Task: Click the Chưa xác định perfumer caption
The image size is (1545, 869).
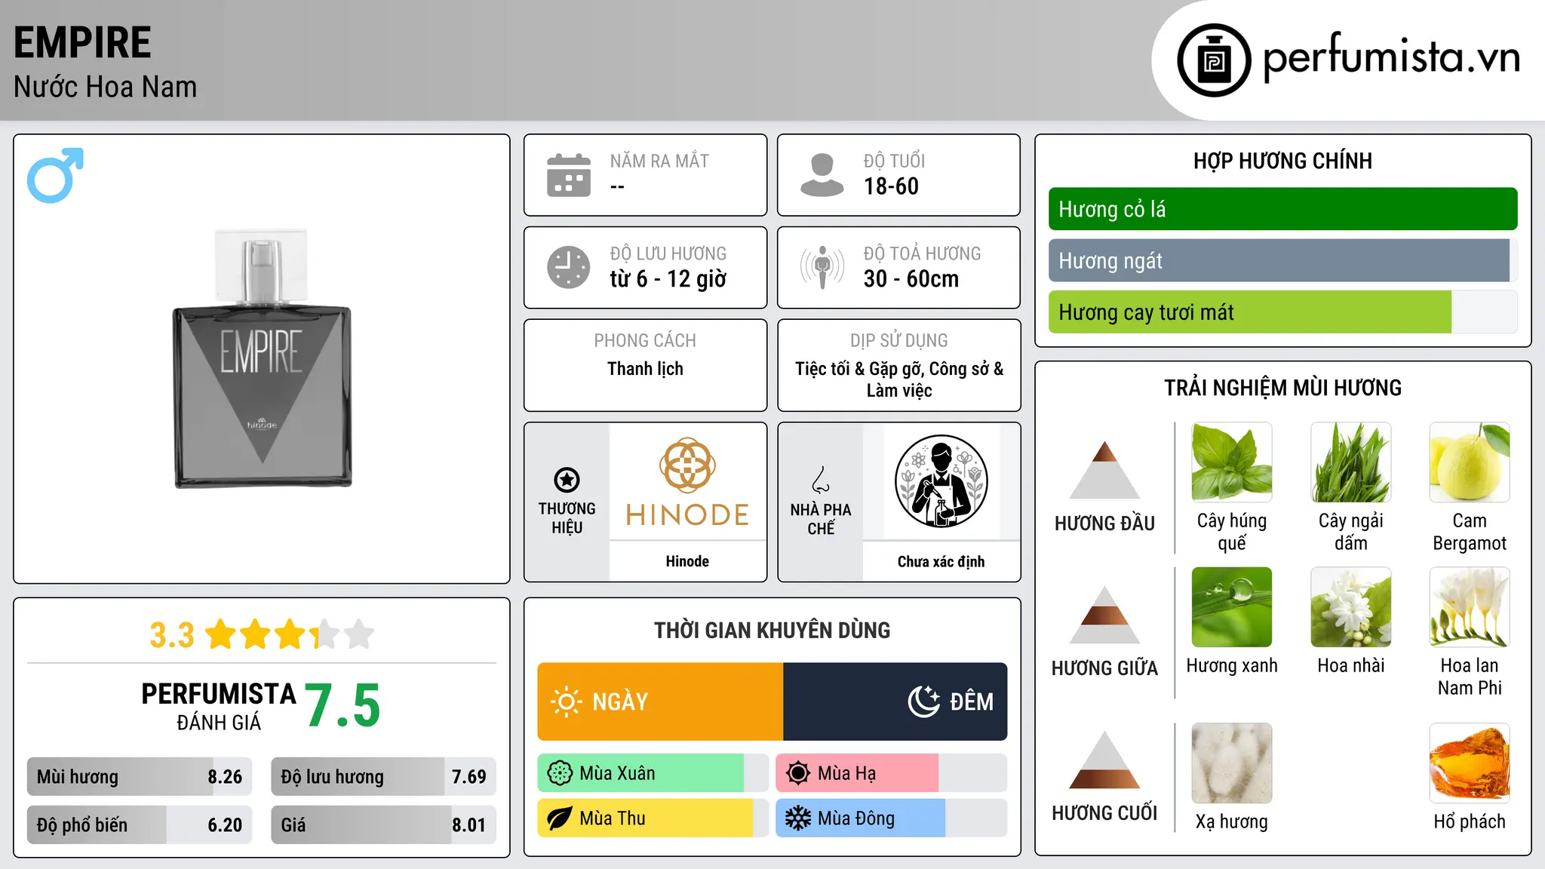Action: click(941, 561)
